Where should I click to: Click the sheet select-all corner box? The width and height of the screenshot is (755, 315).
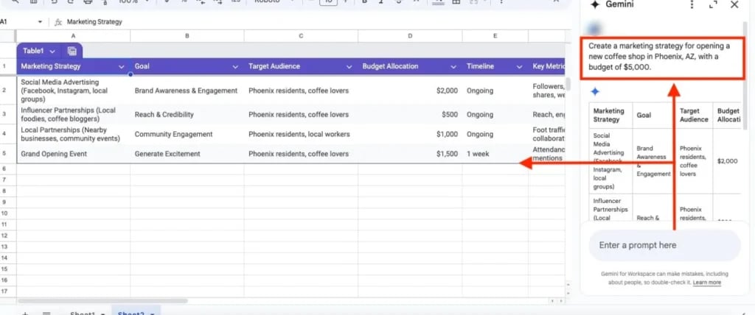[8, 36]
